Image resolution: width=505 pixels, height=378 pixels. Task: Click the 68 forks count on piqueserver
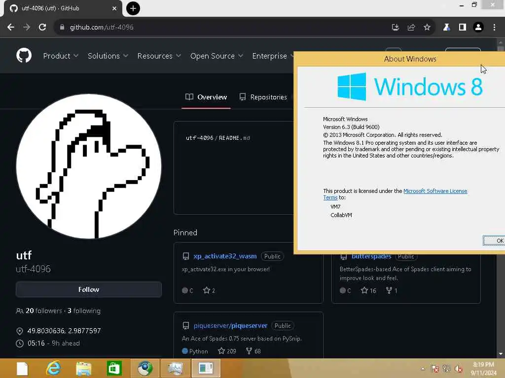pyautogui.click(x=253, y=351)
